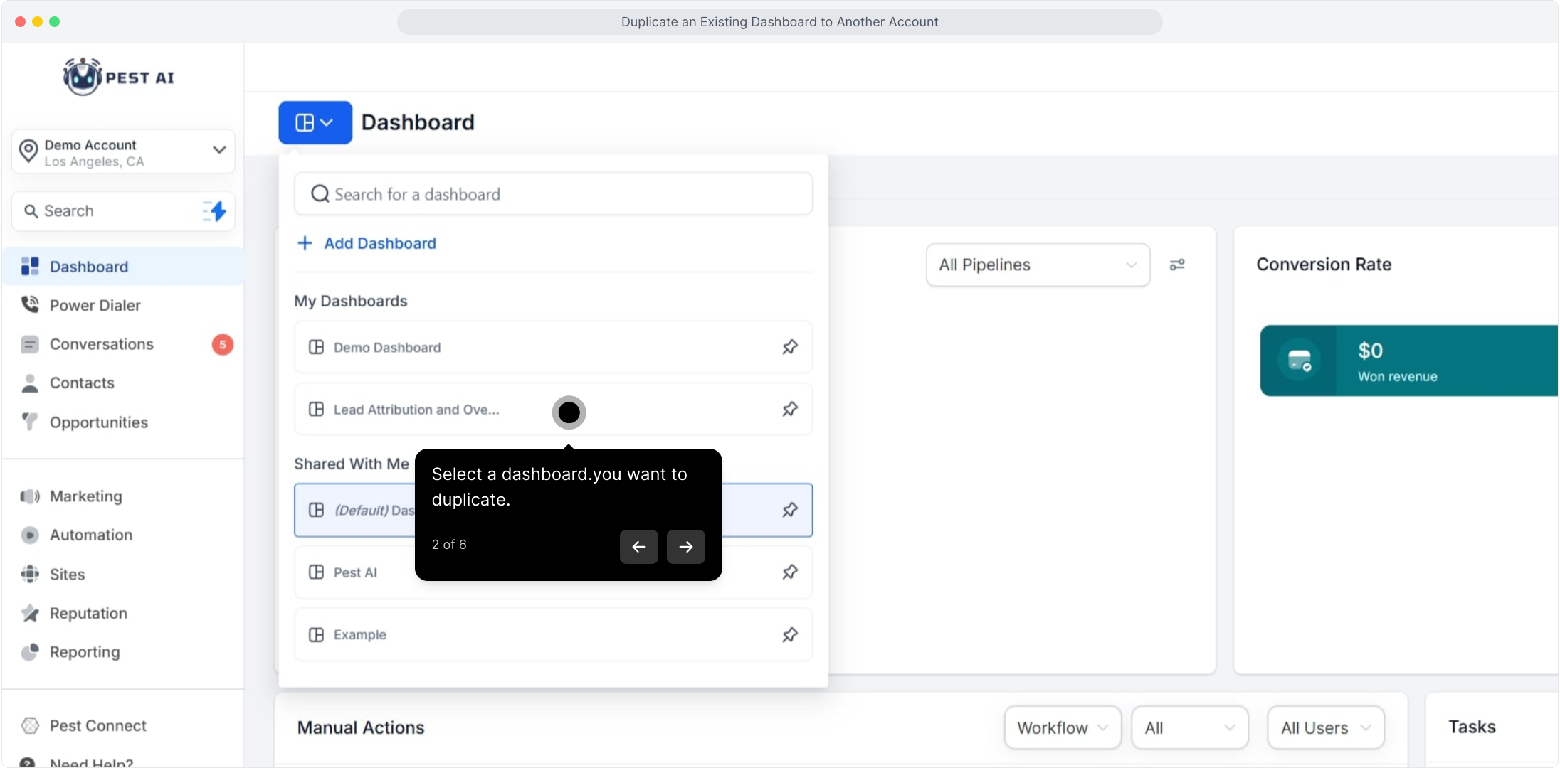Open Dashboard in the sidebar
1560x768 pixels.
click(x=123, y=267)
